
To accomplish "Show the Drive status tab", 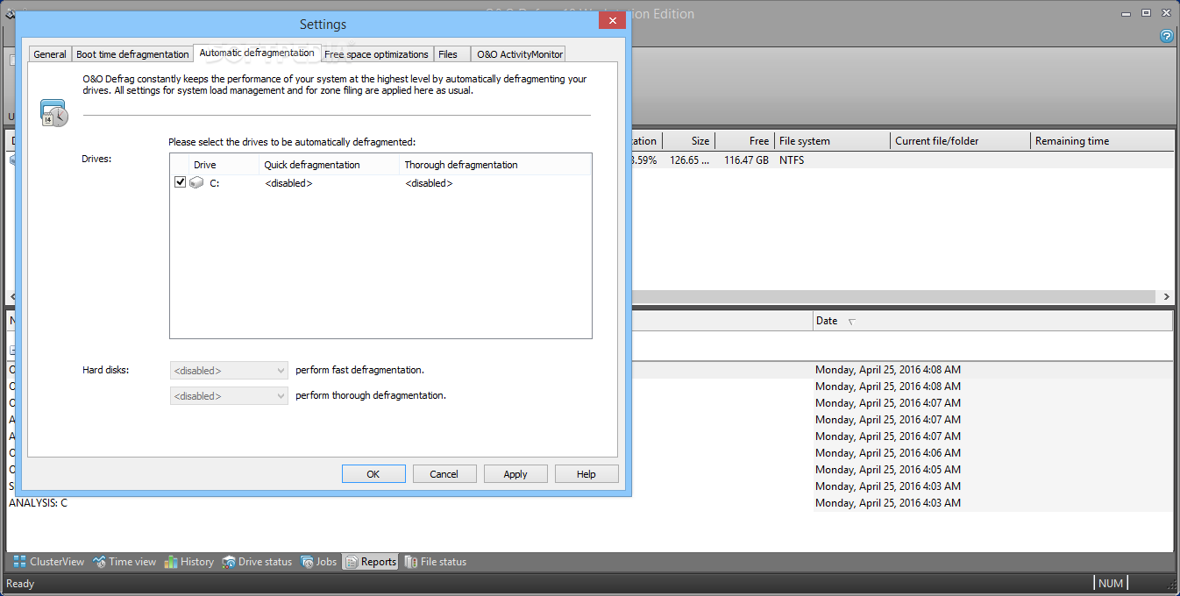I will coord(257,562).
